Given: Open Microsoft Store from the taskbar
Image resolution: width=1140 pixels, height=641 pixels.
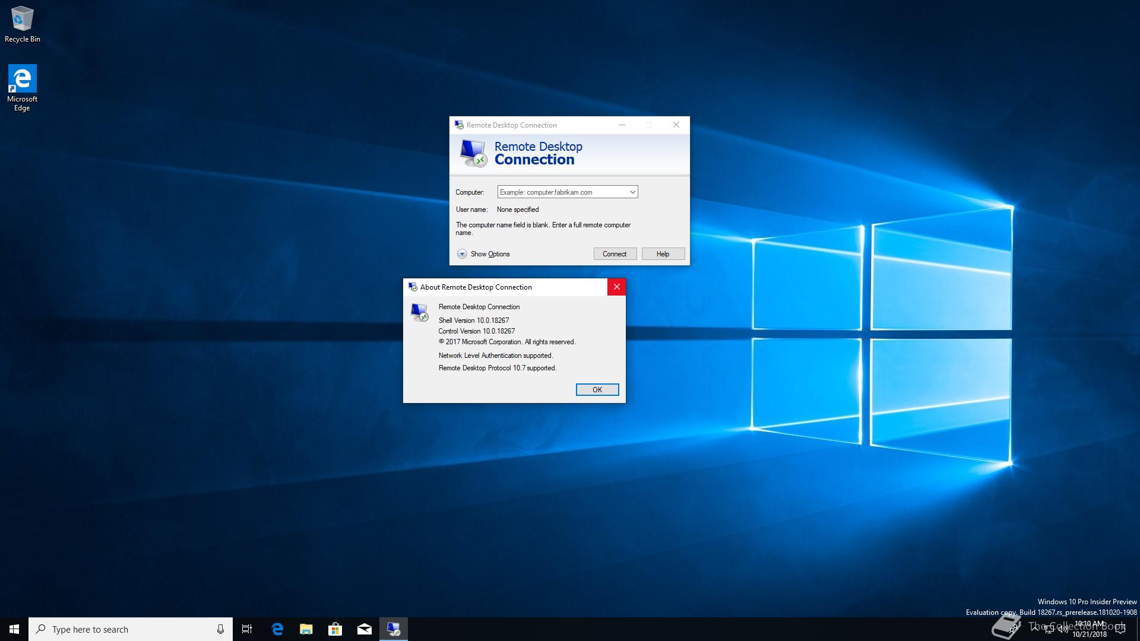Looking at the screenshot, I should [x=335, y=629].
